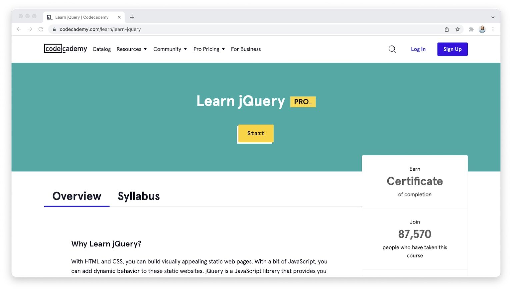Open the Resources dropdown
512x291 pixels.
pyautogui.click(x=131, y=49)
